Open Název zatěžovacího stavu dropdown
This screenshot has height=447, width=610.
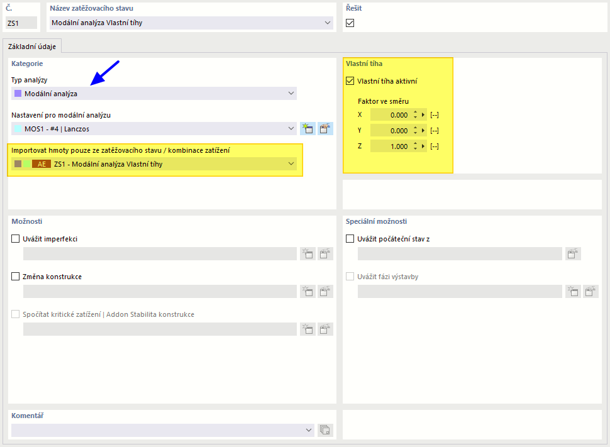coord(191,23)
